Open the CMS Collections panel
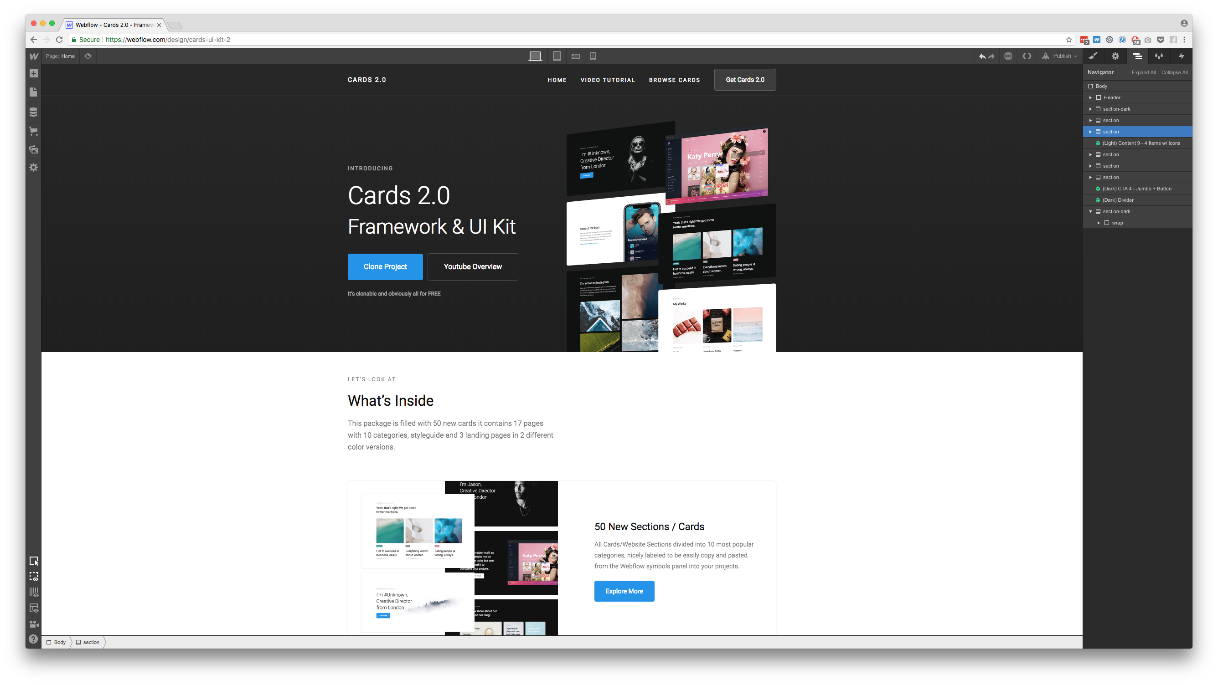This screenshot has width=1218, height=685. click(x=33, y=112)
